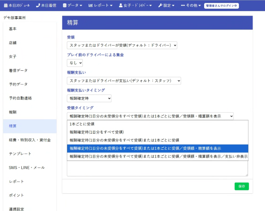This screenshot has height=211, width=265.
Task: Click the chart icon beside レポート
Action: (x=91, y=5)
